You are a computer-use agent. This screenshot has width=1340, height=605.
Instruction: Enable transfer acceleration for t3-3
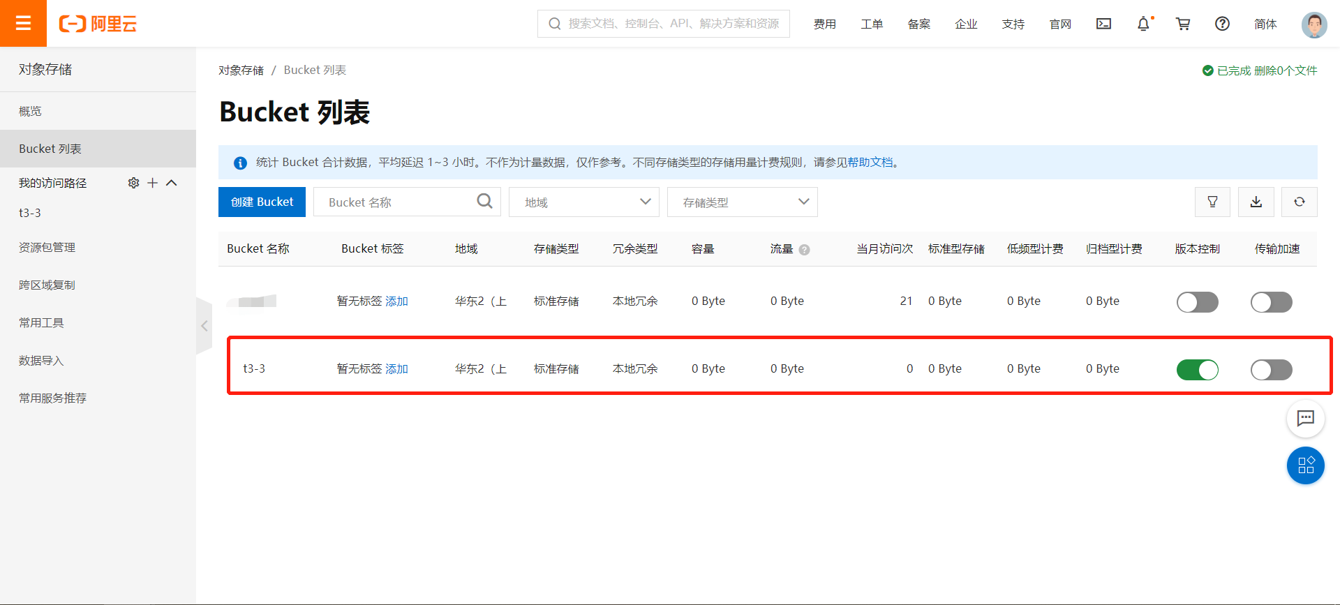(x=1272, y=370)
